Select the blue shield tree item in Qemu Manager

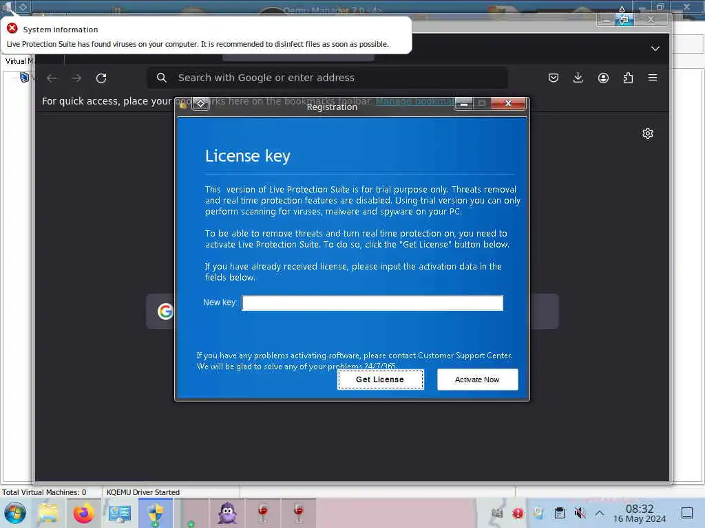pyautogui.click(x=24, y=78)
